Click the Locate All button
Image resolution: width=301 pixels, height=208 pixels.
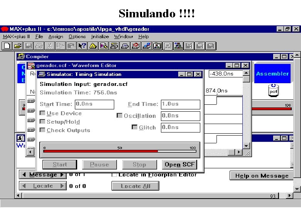tap(135, 186)
